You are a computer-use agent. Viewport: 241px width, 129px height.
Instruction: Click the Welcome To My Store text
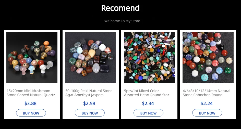pyautogui.click(x=122, y=21)
